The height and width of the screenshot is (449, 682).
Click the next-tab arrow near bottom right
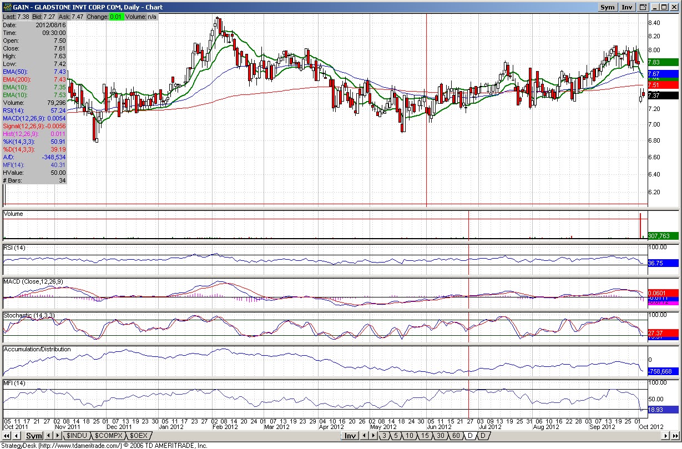point(665,436)
